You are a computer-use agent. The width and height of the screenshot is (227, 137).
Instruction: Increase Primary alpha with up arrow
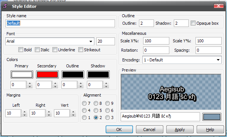point(30,83)
